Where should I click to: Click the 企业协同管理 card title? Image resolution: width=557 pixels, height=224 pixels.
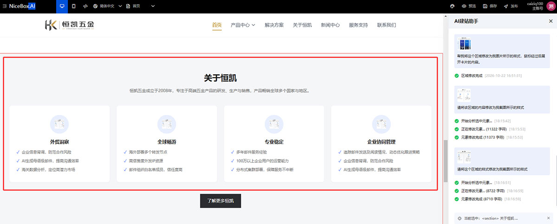[382, 142]
